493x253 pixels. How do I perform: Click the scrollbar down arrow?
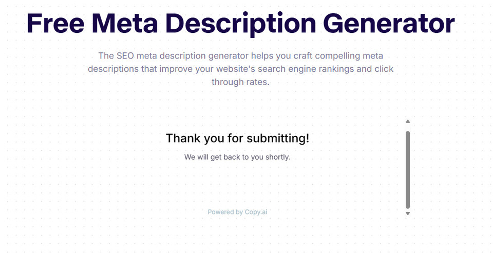pos(408,213)
